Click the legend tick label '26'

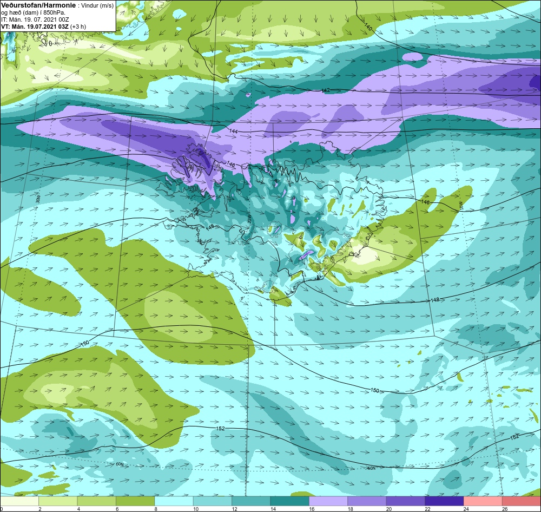(505, 509)
